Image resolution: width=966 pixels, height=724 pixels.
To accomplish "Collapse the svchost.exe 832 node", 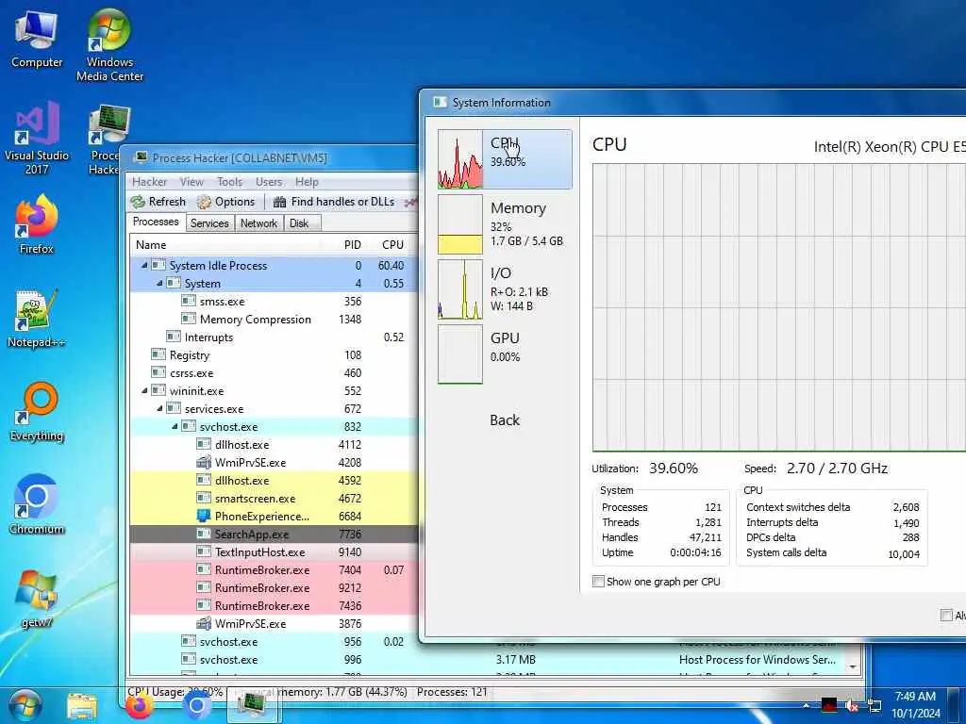I will click(175, 427).
